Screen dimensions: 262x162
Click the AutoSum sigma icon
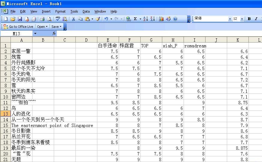click(x=136, y=19)
